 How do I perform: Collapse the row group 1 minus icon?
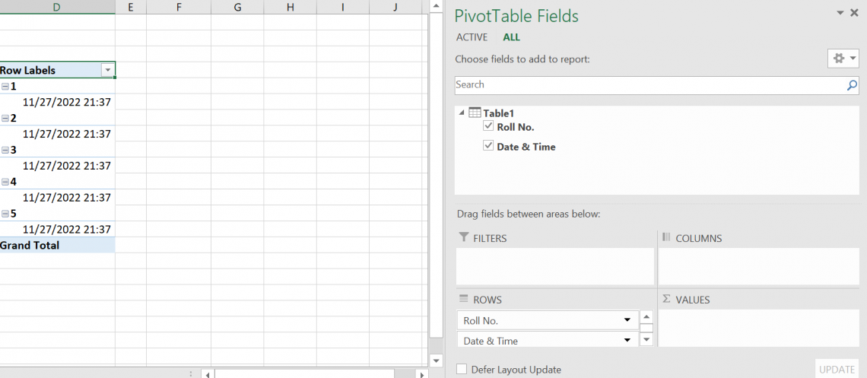[x=5, y=87]
